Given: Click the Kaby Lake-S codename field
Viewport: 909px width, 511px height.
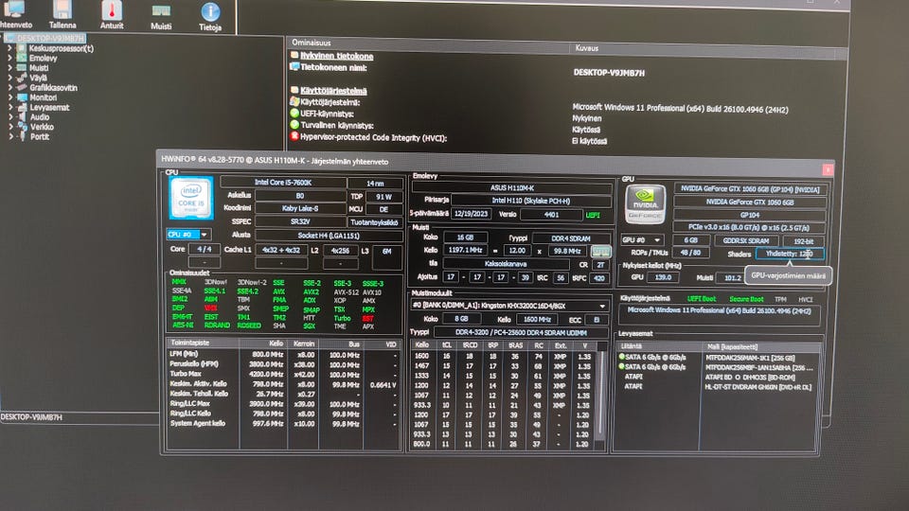Looking at the screenshot, I should [300, 208].
